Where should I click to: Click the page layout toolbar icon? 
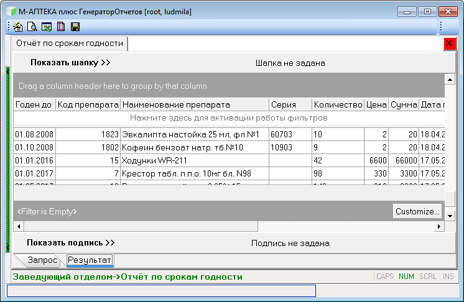click(60, 27)
